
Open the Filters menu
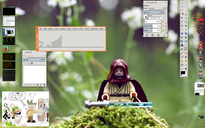pos(87,29)
